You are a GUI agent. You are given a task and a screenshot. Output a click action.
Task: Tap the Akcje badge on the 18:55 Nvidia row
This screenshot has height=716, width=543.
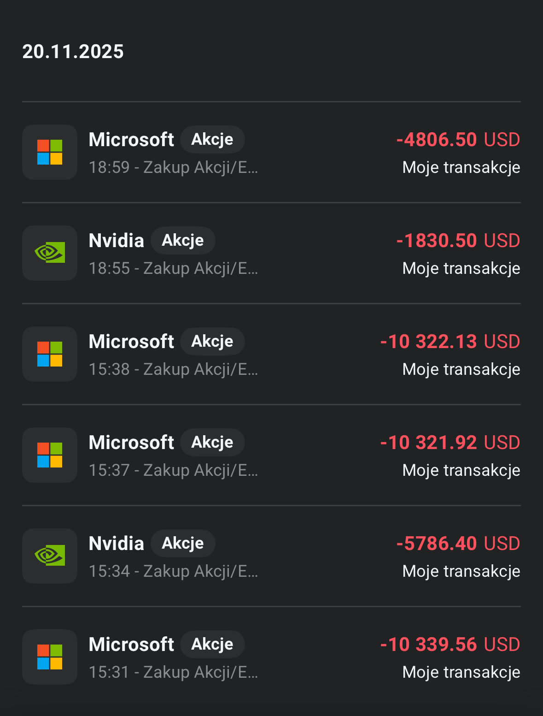point(182,240)
